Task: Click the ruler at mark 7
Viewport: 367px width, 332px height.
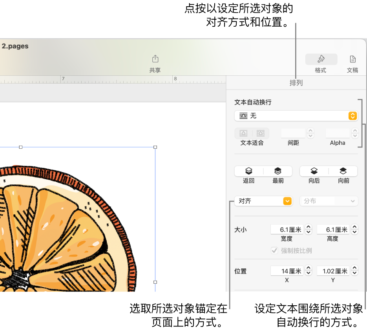Action: tap(63, 79)
